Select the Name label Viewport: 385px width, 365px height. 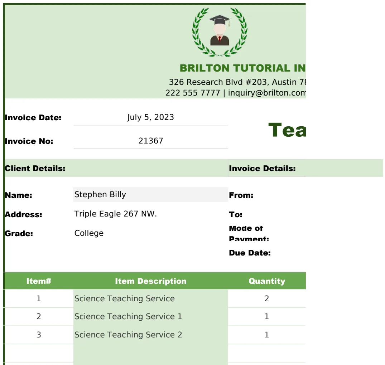pos(19,195)
